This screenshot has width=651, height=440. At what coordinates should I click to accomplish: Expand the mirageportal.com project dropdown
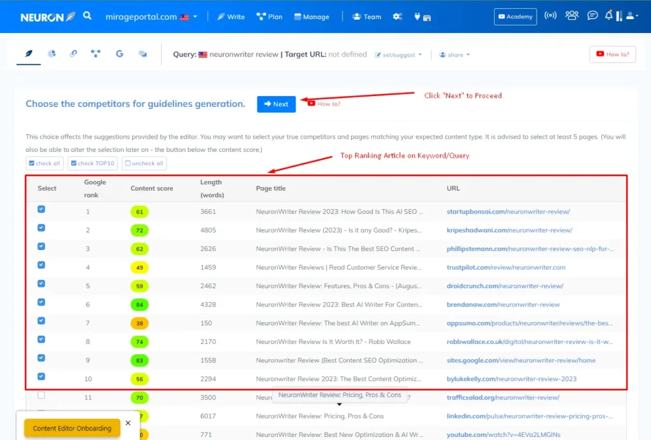tap(151, 17)
